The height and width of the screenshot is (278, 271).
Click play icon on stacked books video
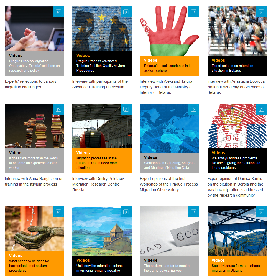point(58,109)
